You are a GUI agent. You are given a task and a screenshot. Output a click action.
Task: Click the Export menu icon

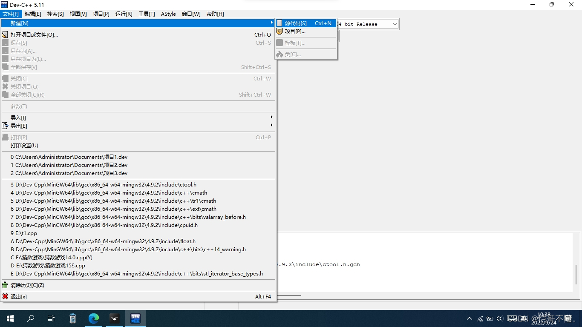point(5,126)
